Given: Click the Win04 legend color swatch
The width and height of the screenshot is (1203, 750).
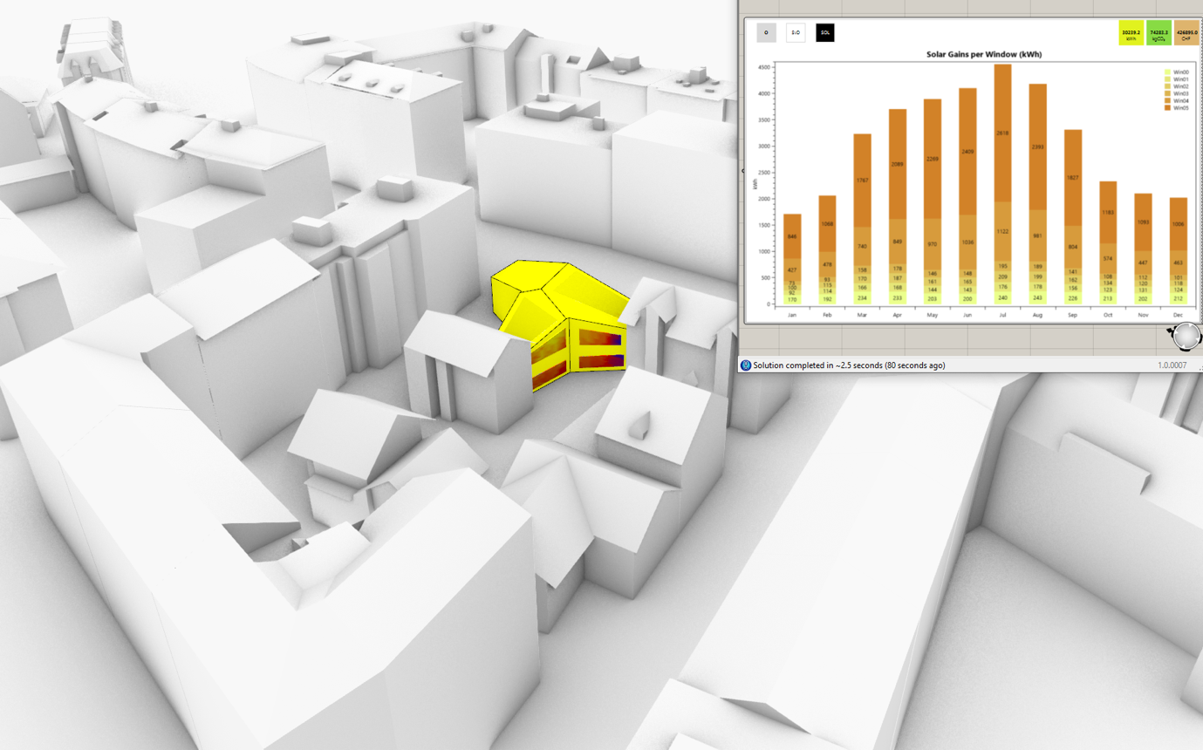Looking at the screenshot, I should 1167,100.
